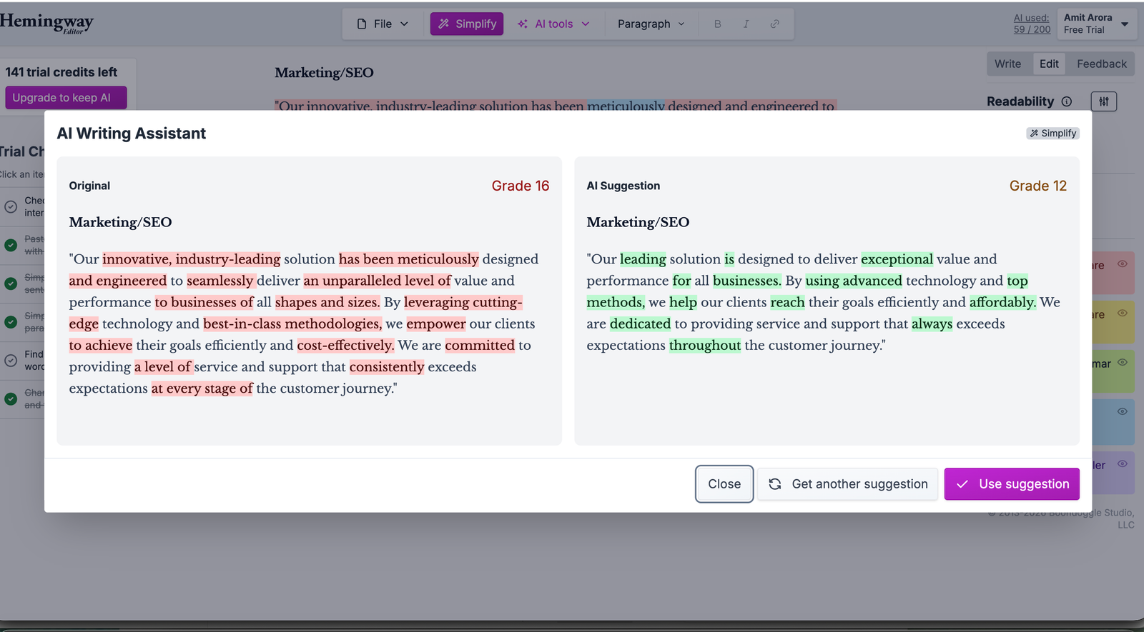Click the AI used 59 / 200 link

click(x=1032, y=24)
